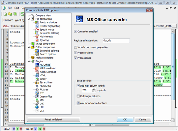Select Plugins tree item label
178x131 pixels.
(39, 61)
